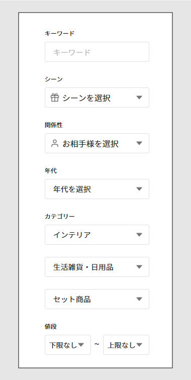Expand the 生活雑貨・日用品 category dropdown
This screenshot has height=380, width=191.
coord(97,267)
